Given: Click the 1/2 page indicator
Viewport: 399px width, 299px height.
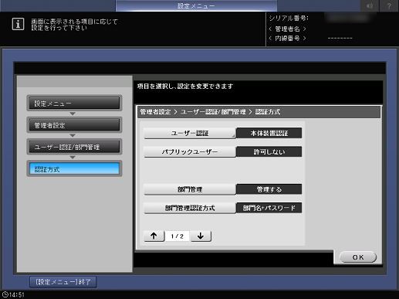Looking at the screenshot, I should [x=178, y=236].
